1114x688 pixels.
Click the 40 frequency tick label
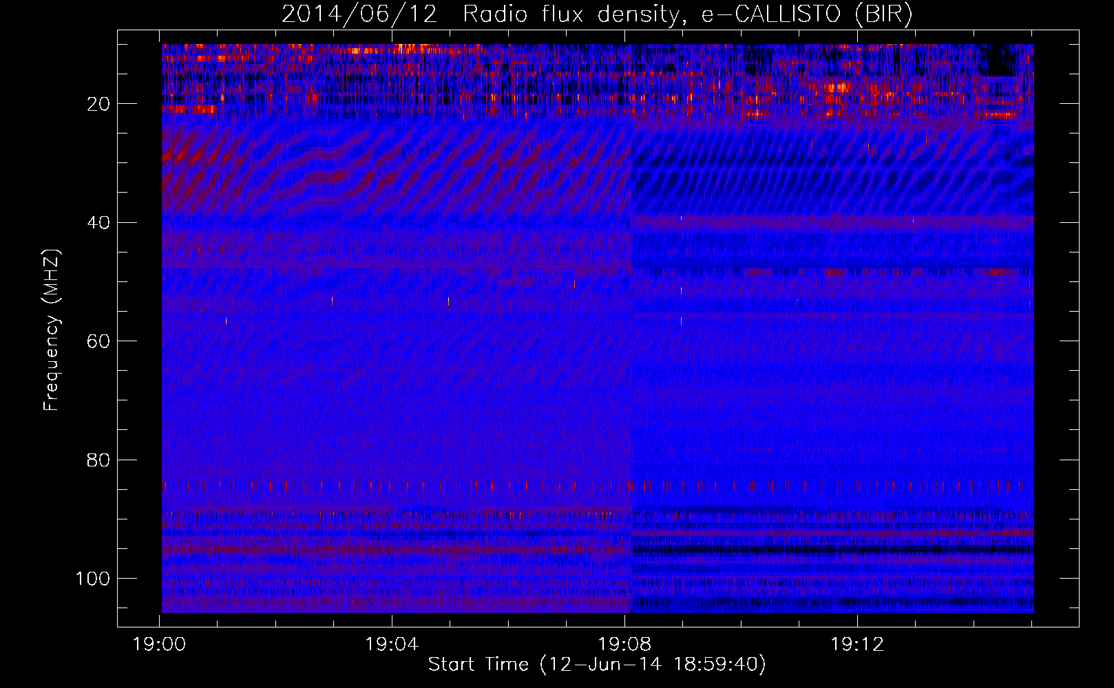click(x=98, y=223)
